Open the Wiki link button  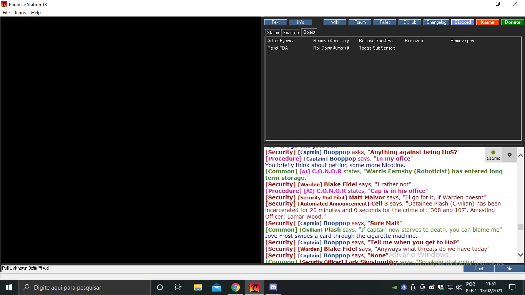coord(335,22)
